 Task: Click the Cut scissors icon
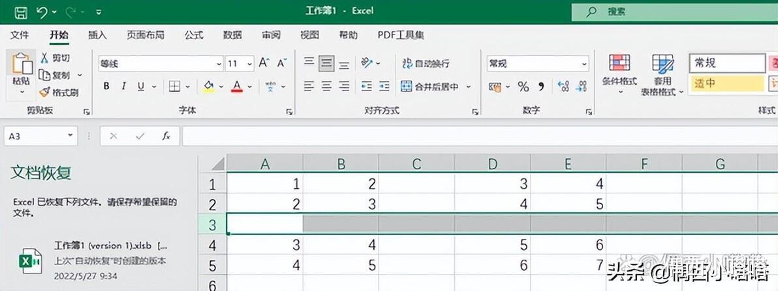tap(44, 58)
